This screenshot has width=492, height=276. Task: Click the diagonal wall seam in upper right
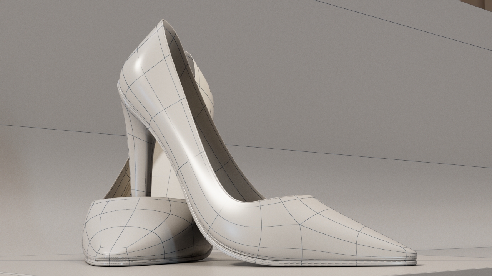click(x=404, y=25)
